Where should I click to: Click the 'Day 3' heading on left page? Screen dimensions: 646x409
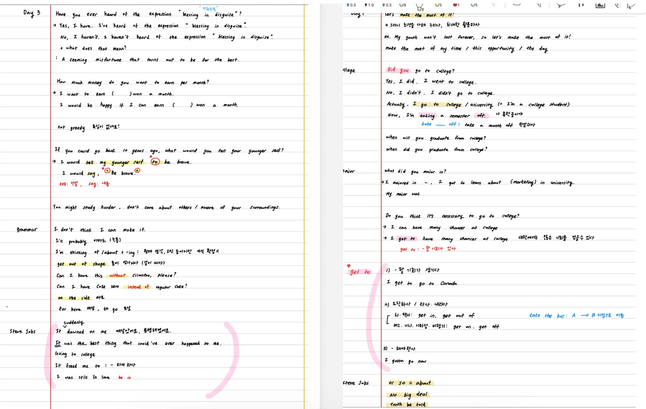coord(32,13)
